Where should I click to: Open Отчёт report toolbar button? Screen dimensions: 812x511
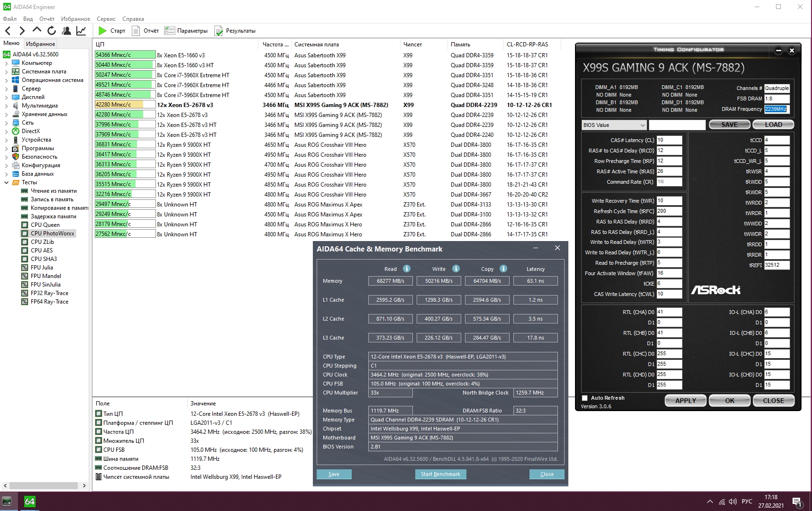[x=146, y=31]
